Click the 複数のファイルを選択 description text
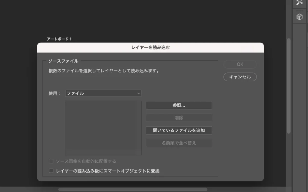 pos(104,71)
